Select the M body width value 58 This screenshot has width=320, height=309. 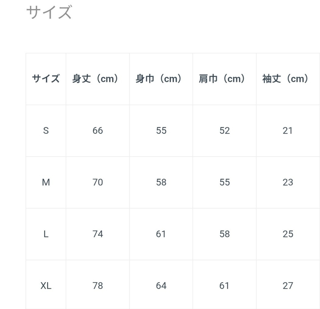(x=161, y=182)
